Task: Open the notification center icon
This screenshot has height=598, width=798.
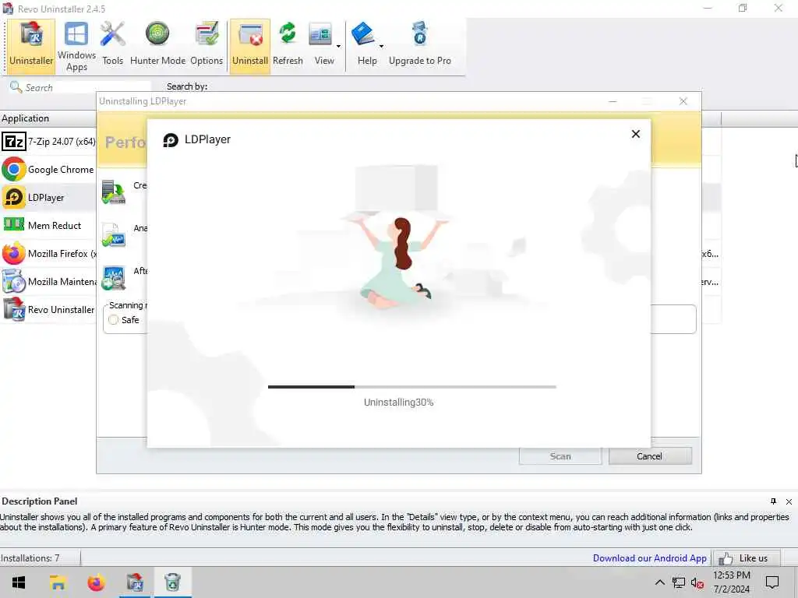Action: [x=772, y=582]
